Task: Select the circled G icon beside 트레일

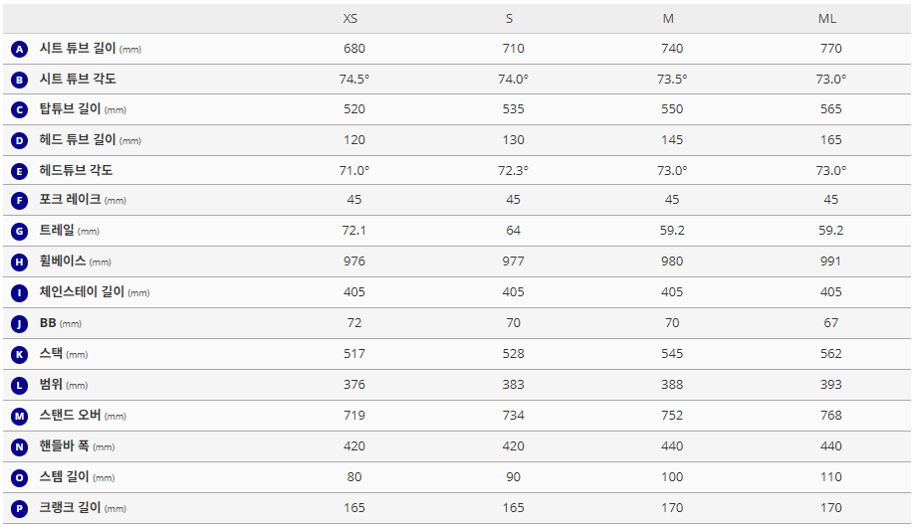Action: tap(20, 232)
